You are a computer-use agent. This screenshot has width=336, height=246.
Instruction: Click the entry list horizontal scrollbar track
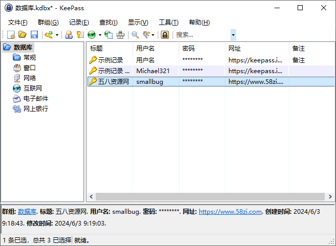click(210, 196)
